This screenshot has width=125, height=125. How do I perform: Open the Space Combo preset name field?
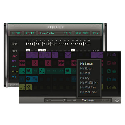(x=47, y=33)
